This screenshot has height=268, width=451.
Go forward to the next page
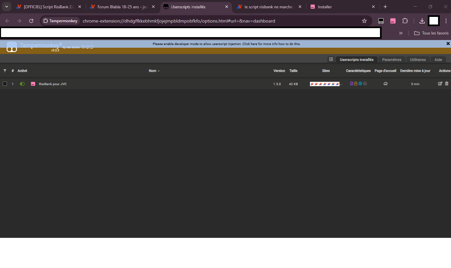pos(19,21)
